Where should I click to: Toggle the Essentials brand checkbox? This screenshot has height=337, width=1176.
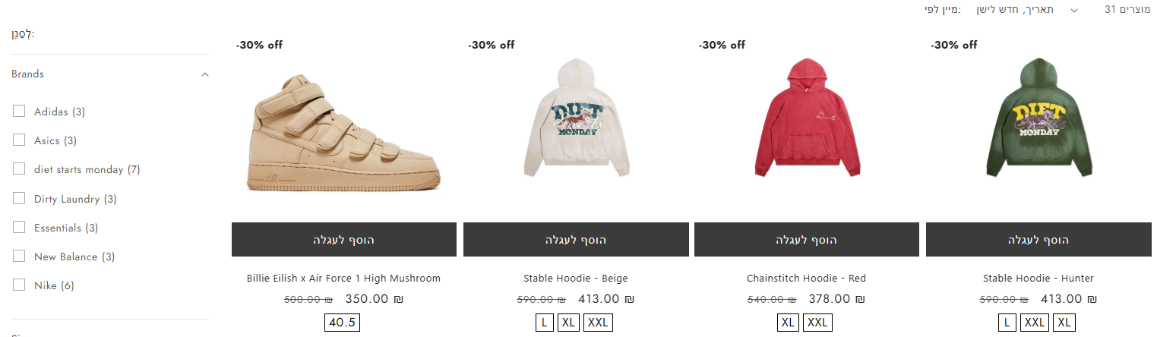click(19, 228)
